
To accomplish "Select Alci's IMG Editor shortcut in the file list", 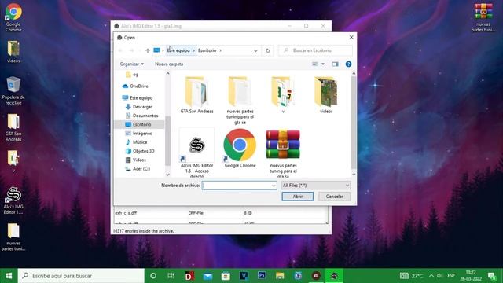I will [x=196, y=153].
